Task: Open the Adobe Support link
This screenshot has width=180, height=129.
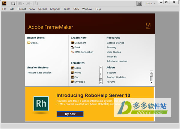Action: pyautogui.click(x=111, y=73)
